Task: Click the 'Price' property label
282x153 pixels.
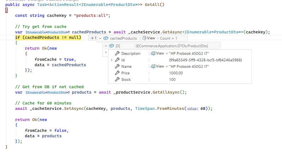Action: pos(125,73)
